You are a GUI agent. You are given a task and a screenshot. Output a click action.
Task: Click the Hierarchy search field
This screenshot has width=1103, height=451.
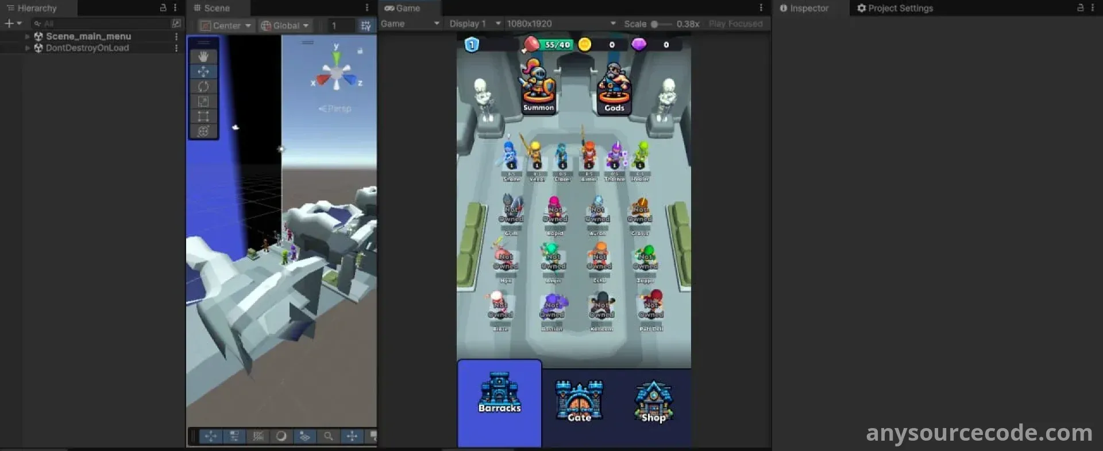[101, 24]
